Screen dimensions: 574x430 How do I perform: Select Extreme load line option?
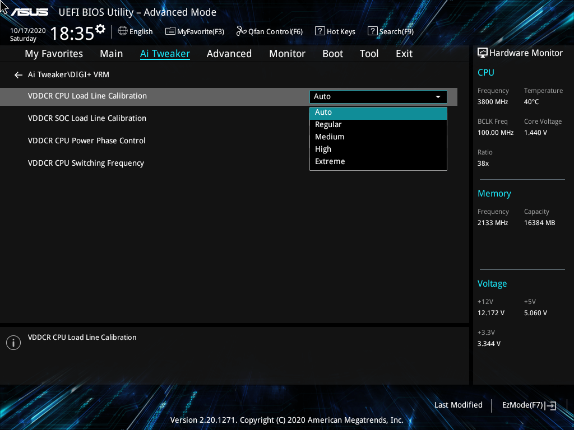point(378,162)
